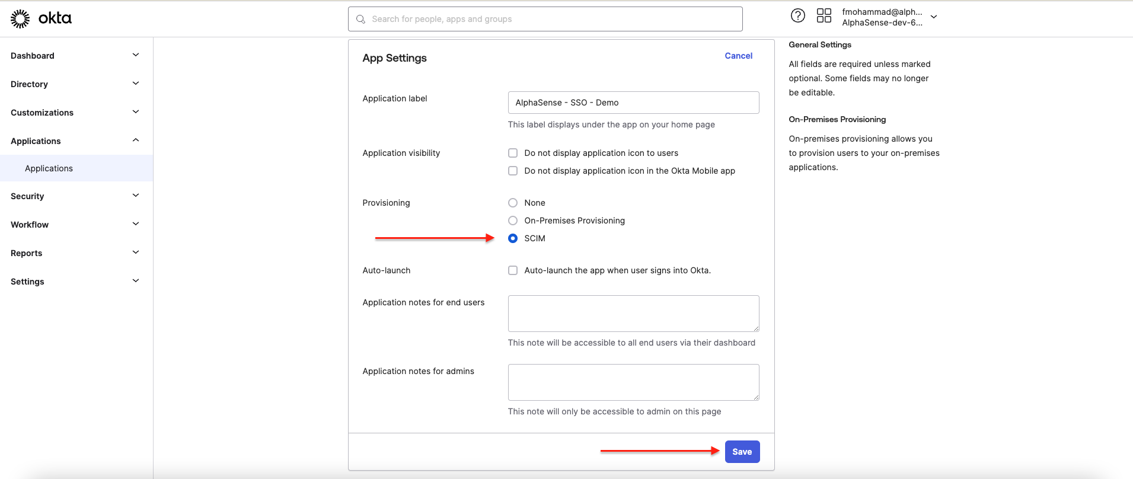Check Do not display icon in Okta Mobile app

coord(513,171)
